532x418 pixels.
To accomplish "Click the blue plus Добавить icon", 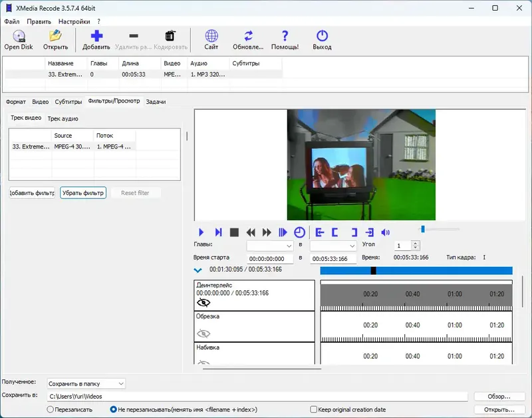I will click(x=96, y=37).
